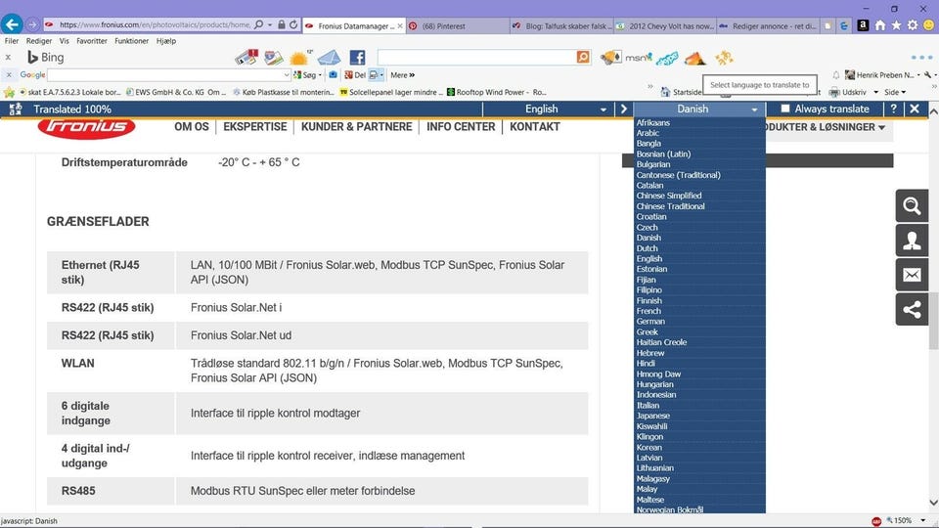Open the Rooftop Wind Power favorite
This screenshot has height=528, width=939.
pos(497,92)
